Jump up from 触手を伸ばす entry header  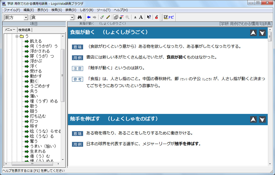253,119
